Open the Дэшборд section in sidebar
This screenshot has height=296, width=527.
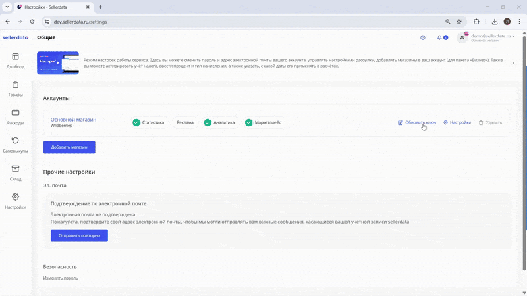click(x=15, y=61)
